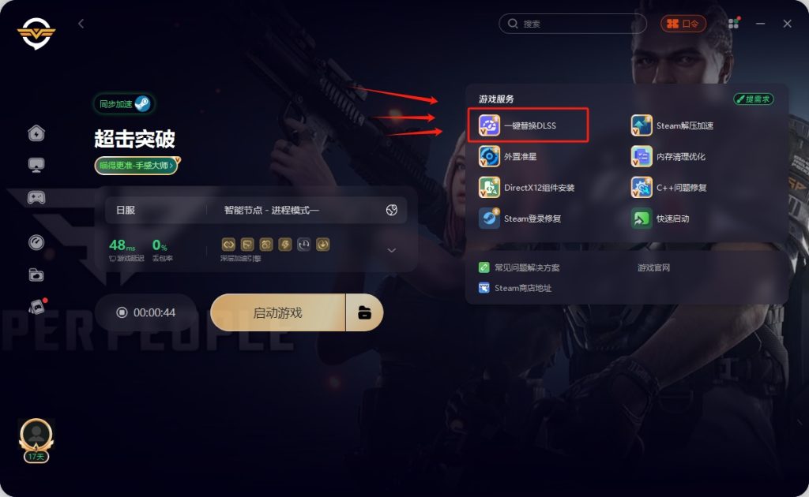This screenshot has height=497, width=809.
Task: Launch the 外置准星 crosshair tool
Action: point(508,156)
